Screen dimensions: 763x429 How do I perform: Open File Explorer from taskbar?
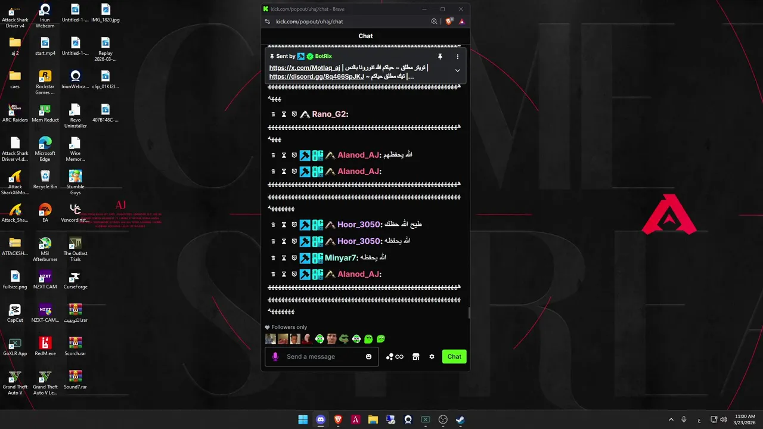(373, 419)
